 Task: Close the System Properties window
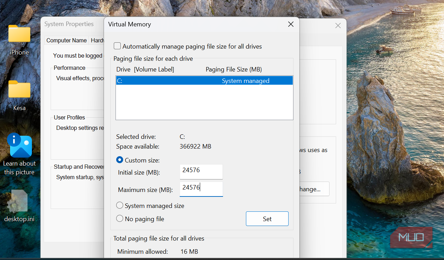coord(338,25)
